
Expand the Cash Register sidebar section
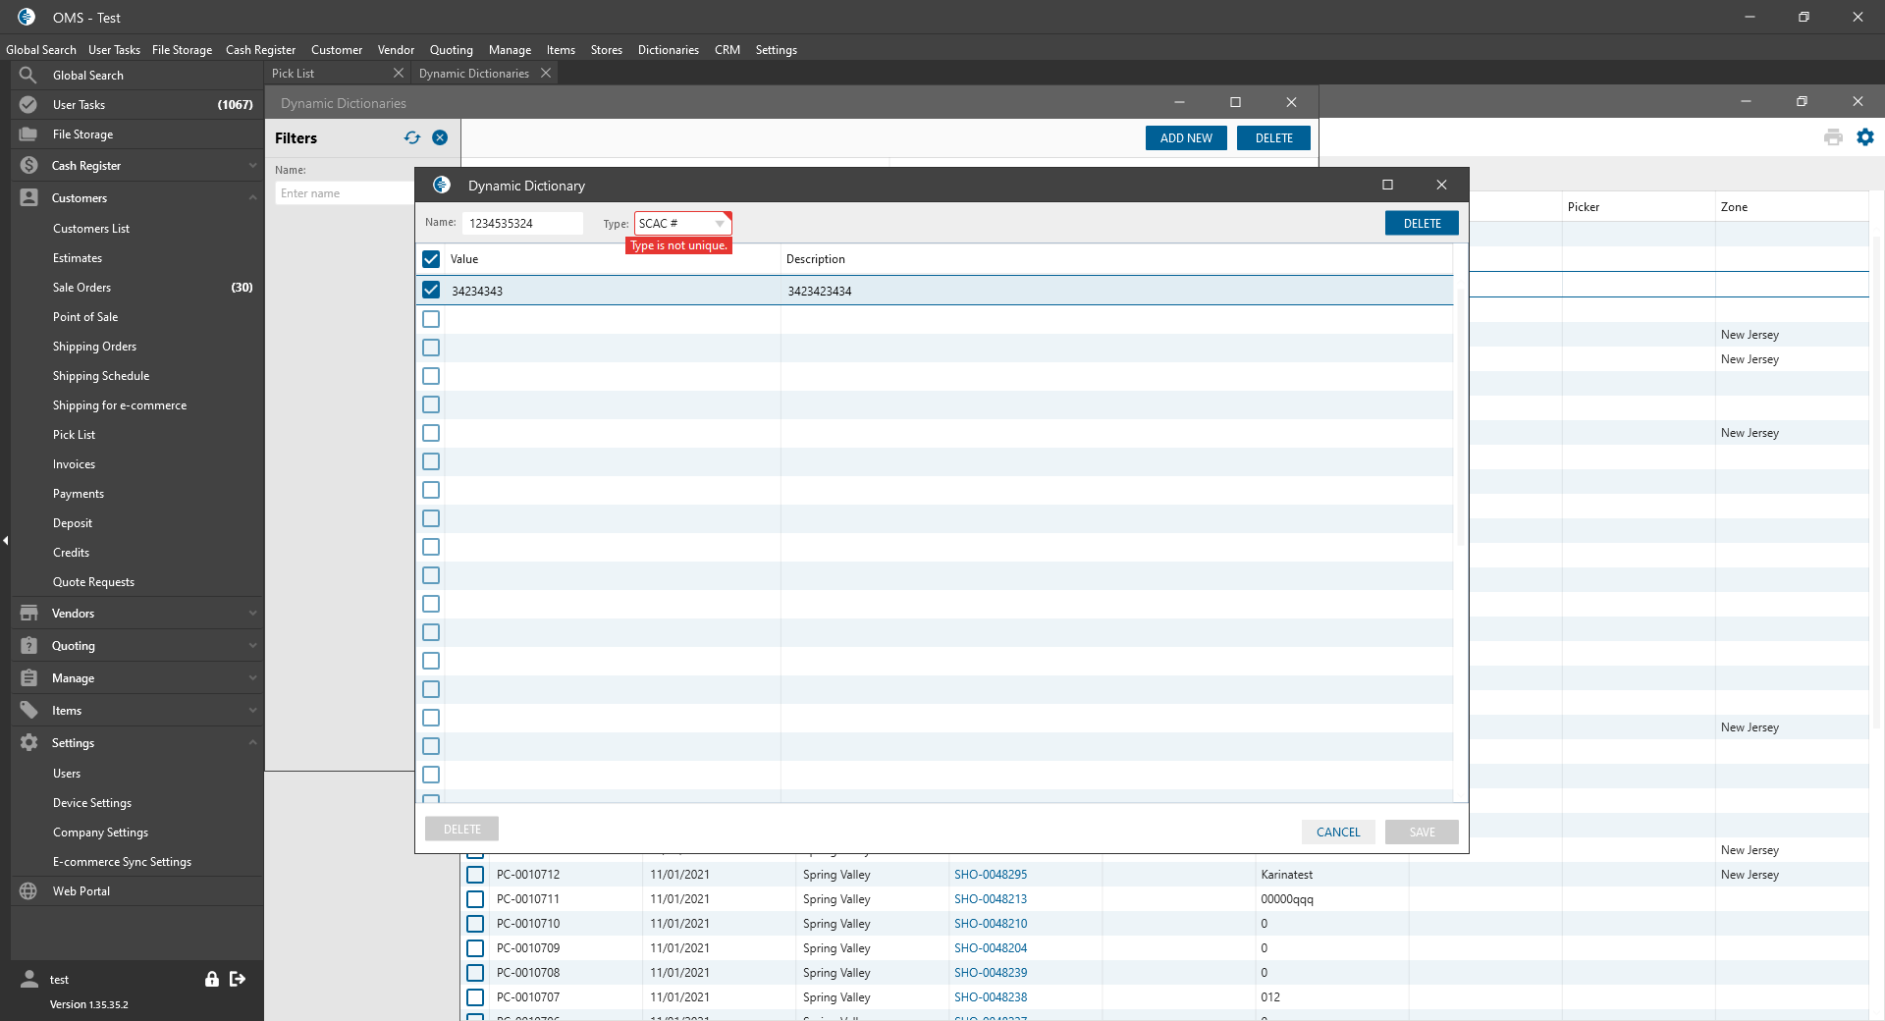point(252,165)
